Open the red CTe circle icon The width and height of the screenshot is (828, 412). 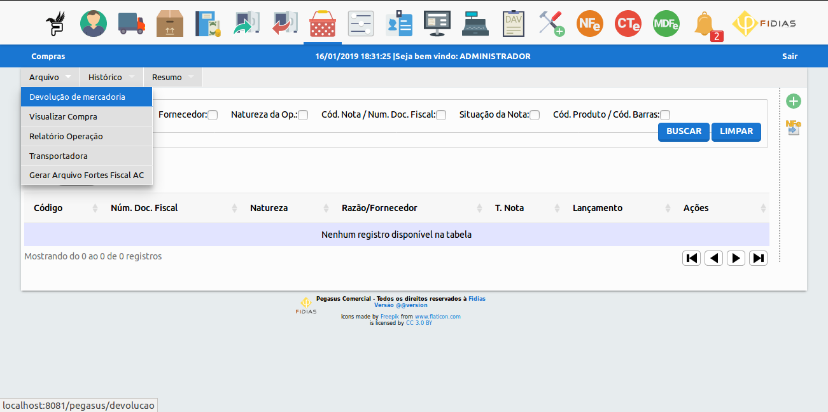point(628,24)
